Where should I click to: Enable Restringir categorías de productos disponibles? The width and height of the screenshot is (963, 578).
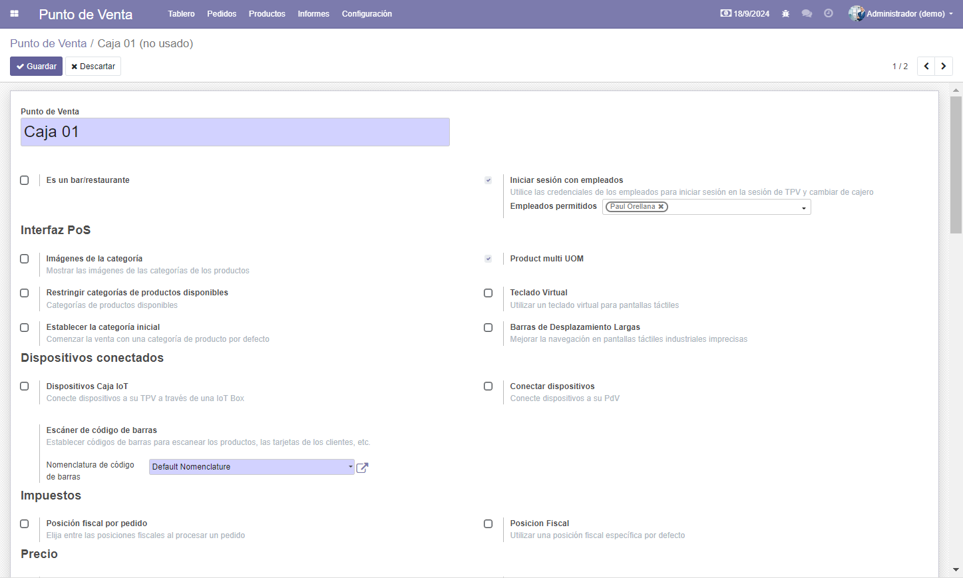pyautogui.click(x=25, y=293)
